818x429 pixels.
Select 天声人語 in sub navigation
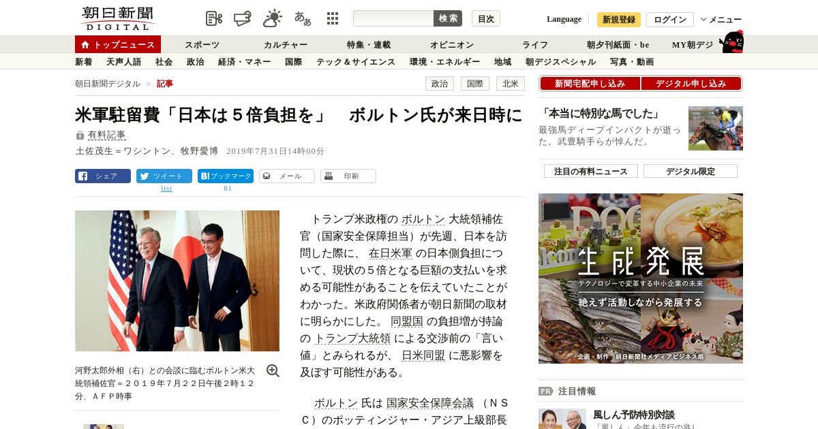point(123,62)
